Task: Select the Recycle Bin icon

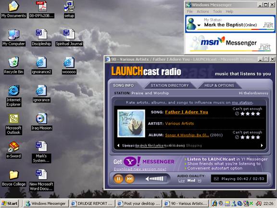Action: point(13,65)
